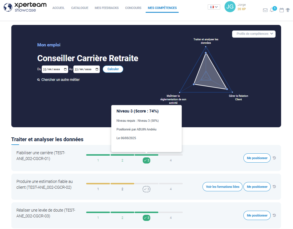
Task: Click dashed level 3 badge for Produire une estimation
Action: 146,189
